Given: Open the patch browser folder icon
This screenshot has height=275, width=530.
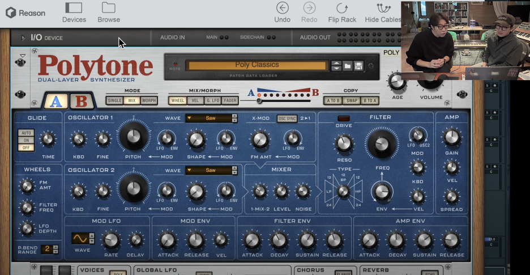Looking at the screenshot, I should pos(348,66).
